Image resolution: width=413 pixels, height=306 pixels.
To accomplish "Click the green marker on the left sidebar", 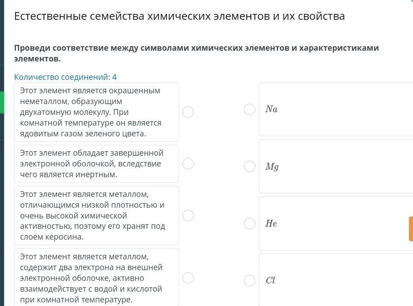I will click(x=2, y=102).
